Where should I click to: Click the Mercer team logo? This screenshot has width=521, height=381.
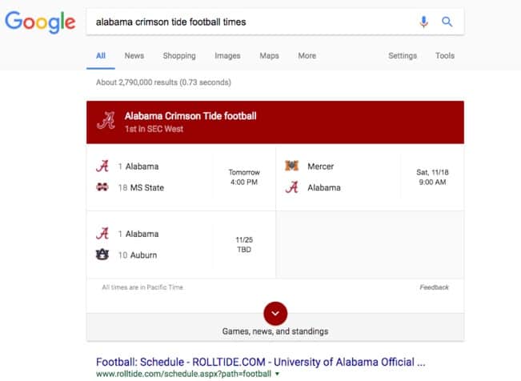(292, 166)
